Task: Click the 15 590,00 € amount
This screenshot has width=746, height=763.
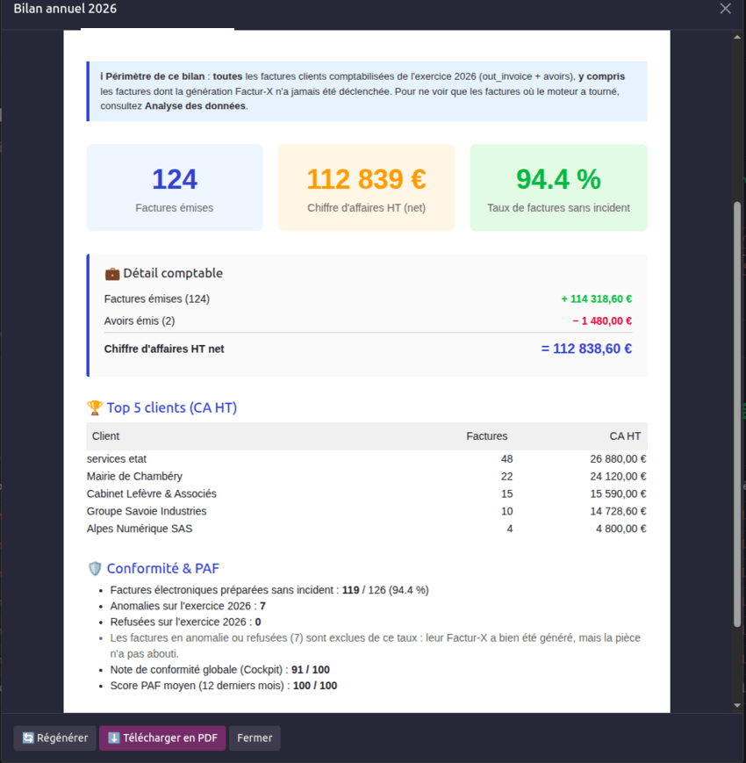Action: (x=618, y=494)
